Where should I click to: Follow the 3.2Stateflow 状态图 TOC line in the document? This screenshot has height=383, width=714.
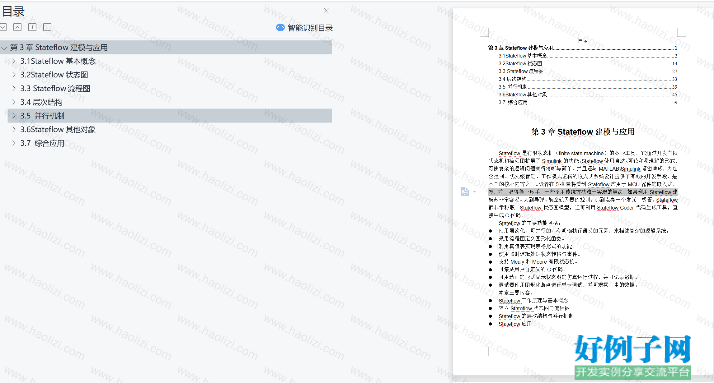[x=588, y=63]
